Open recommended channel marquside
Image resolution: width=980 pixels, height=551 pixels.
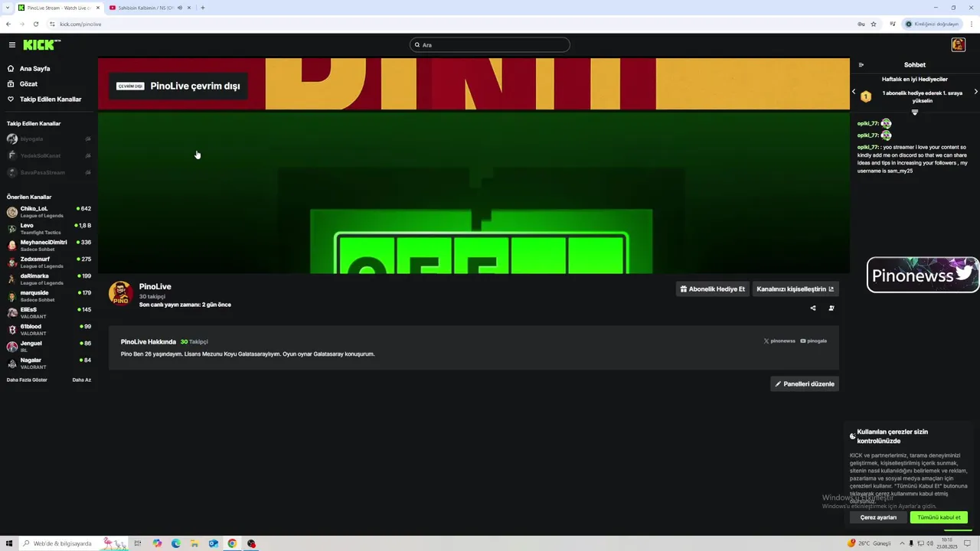49,296
